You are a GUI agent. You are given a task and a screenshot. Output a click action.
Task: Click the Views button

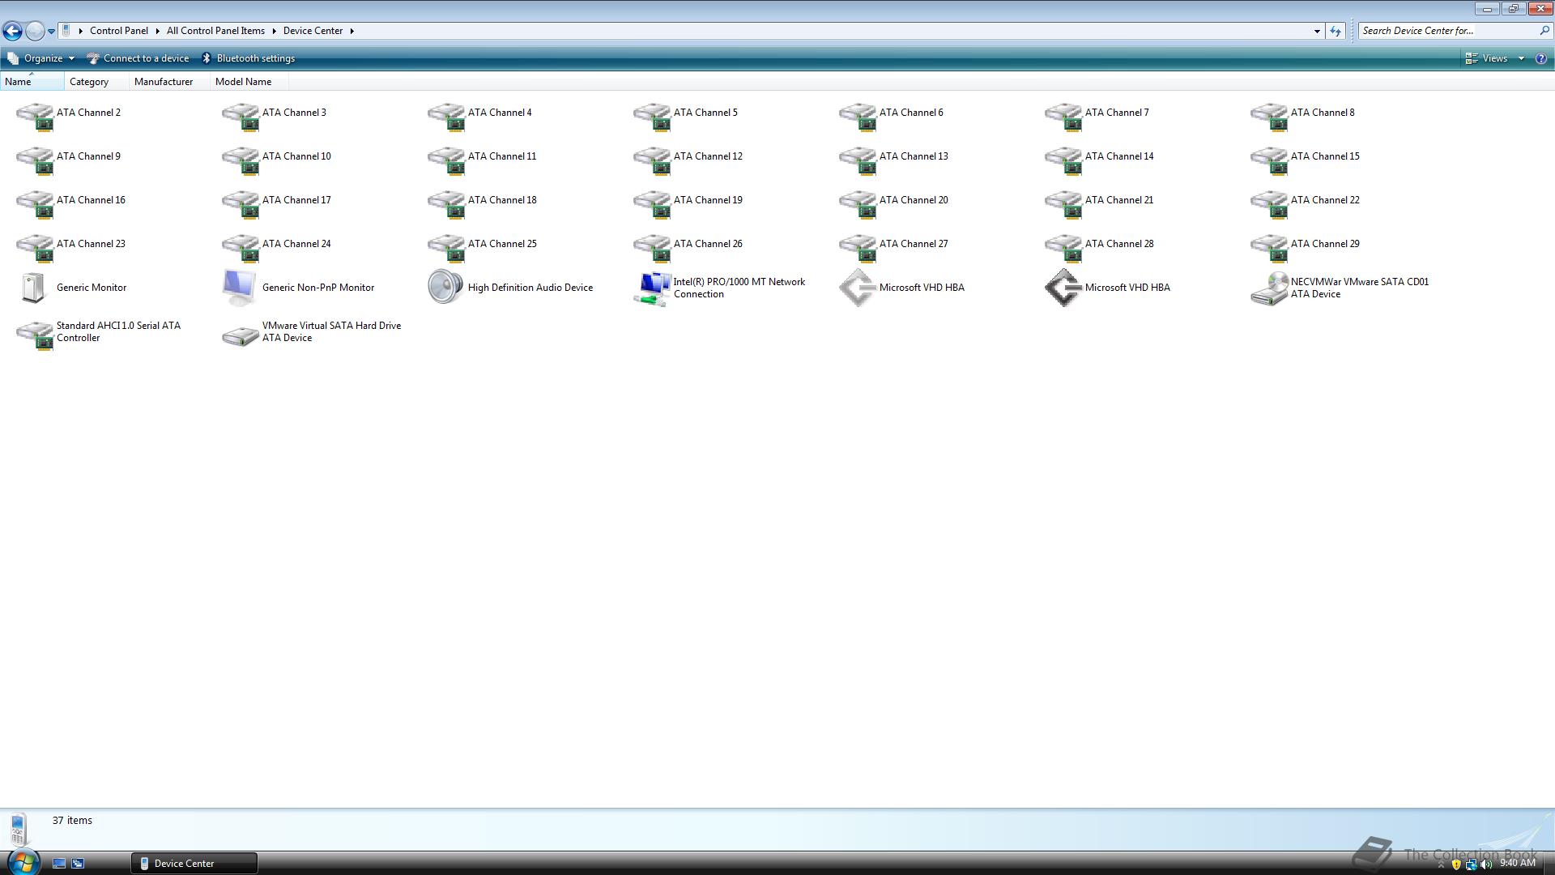tap(1487, 58)
